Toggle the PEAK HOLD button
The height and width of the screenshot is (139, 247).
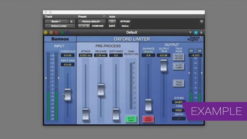pos(178,83)
